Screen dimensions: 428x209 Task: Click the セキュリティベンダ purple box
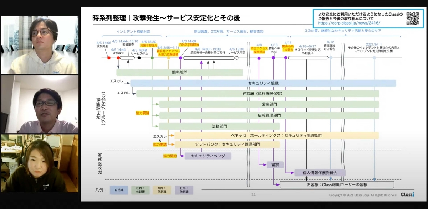(x=208, y=156)
